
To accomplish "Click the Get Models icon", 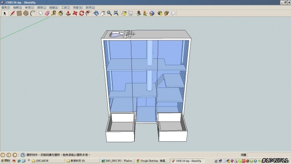I will tap(160, 13).
